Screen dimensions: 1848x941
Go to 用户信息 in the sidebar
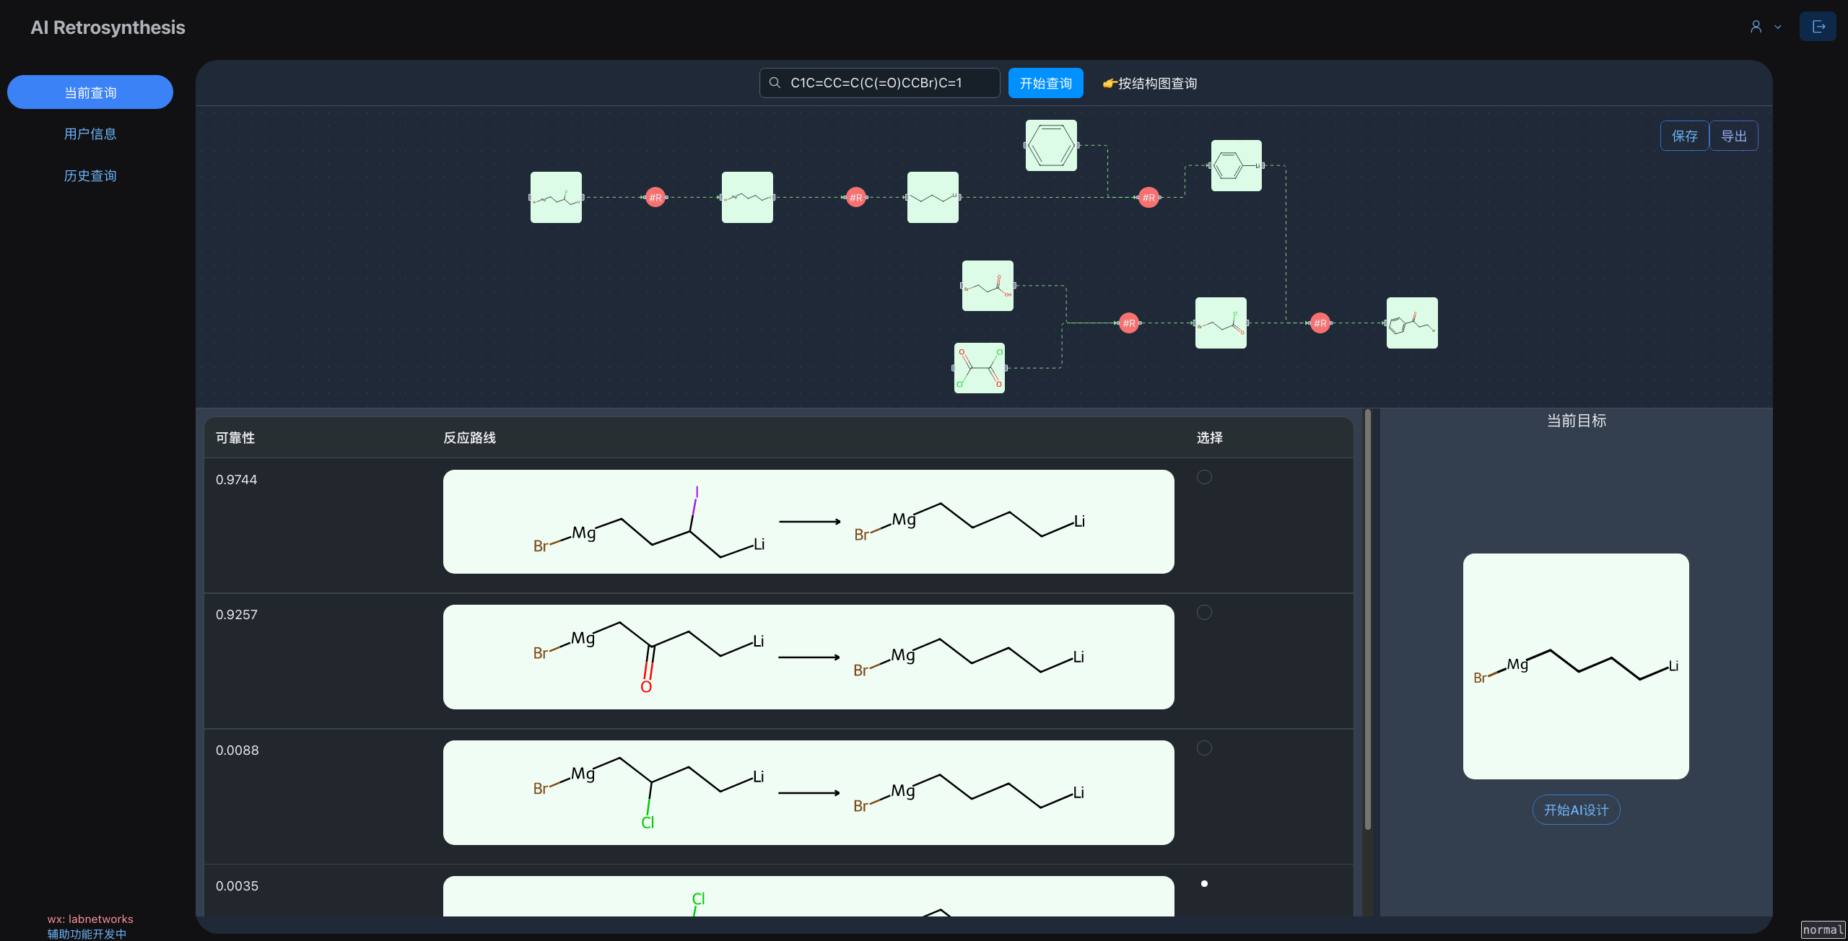click(90, 134)
